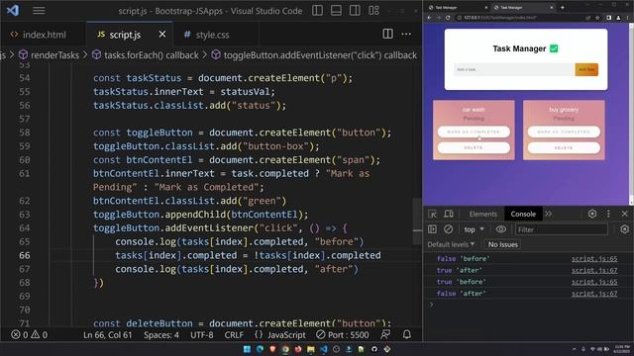Change end of line CRLF setting

point(234,335)
